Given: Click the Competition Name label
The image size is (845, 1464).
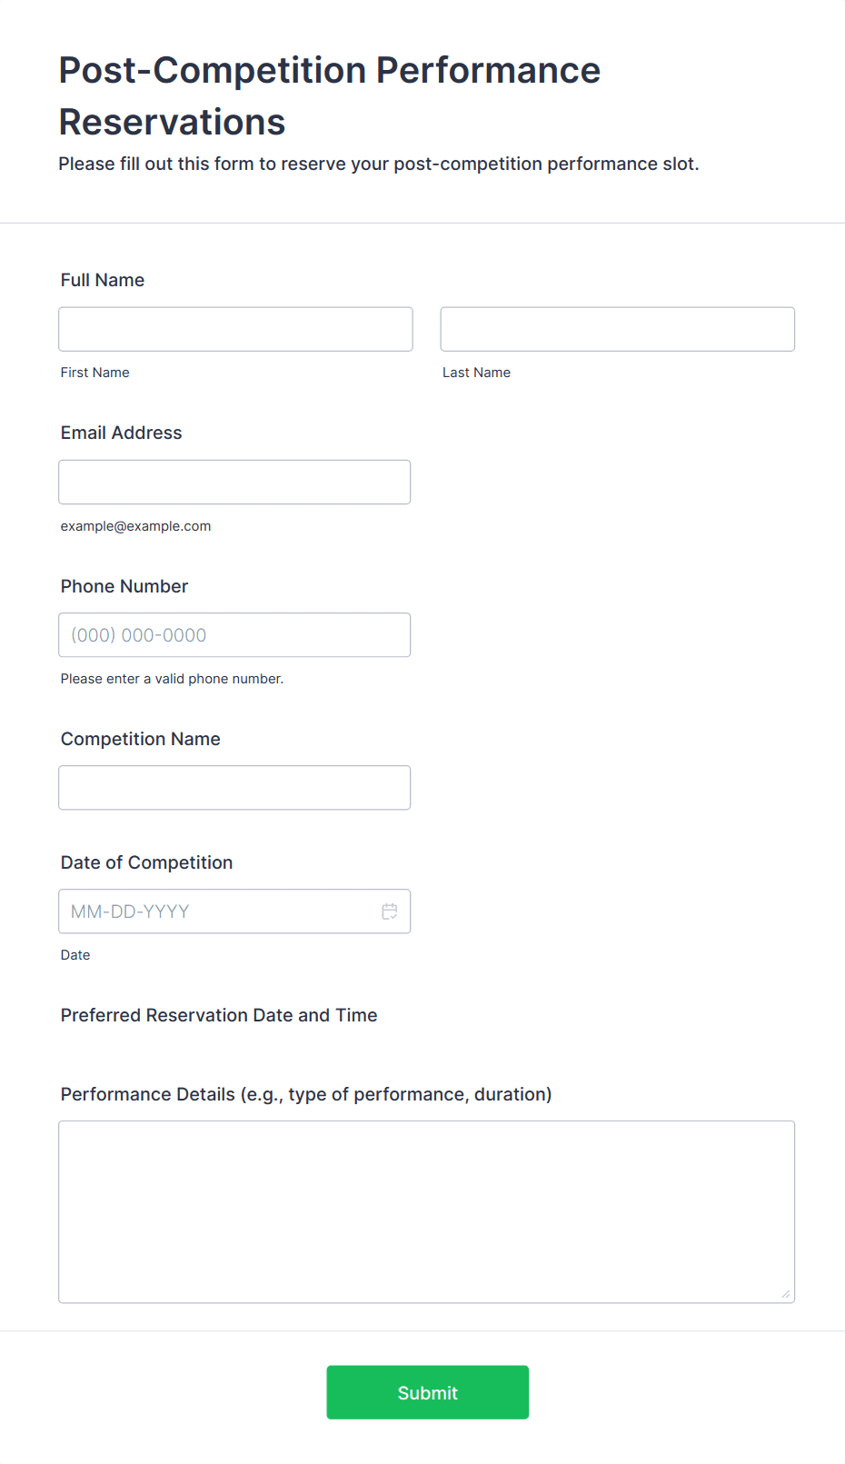Looking at the screenshot, I should coord(141,739).
